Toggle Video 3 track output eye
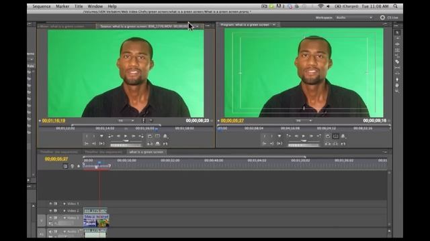 pyautogui.click(x=50, y=204)
